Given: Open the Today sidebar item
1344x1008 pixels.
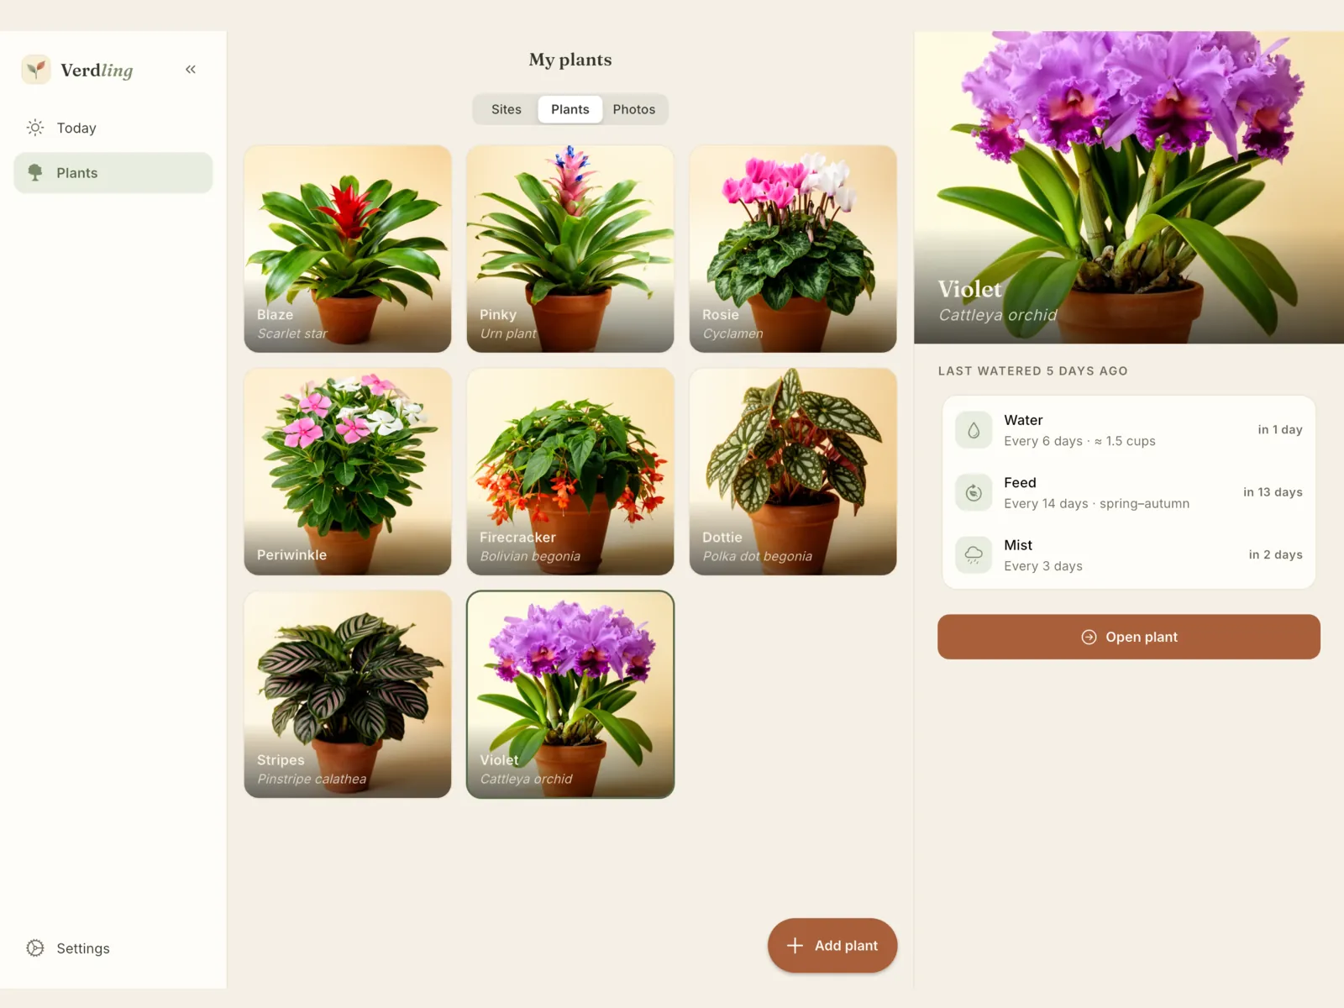Looking at the screenshot, I should coord(113,128).
